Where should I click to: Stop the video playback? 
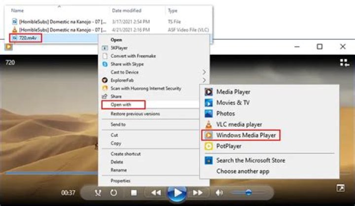(x=133, y=192)
